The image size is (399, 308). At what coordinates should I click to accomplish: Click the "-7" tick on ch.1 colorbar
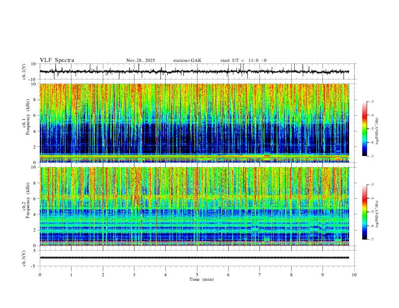click(x=372, y=156)
